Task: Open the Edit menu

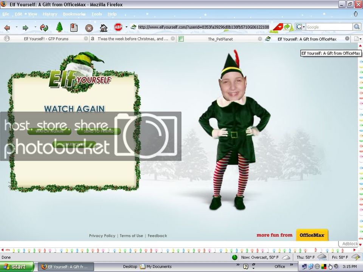Action: pyautogui.click(x=18, y=14)
